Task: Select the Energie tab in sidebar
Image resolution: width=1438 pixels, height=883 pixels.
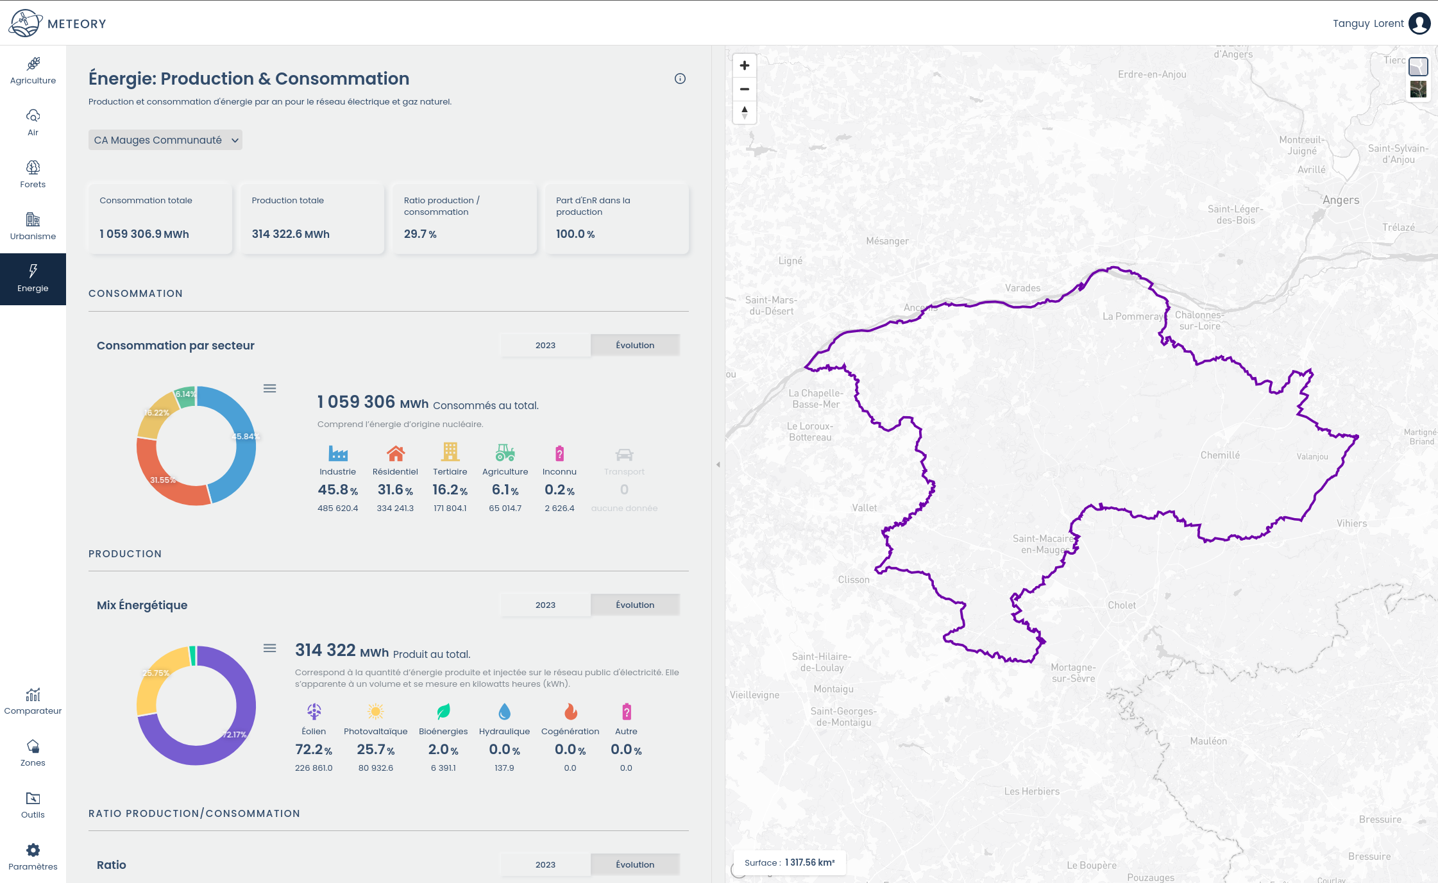Action: coord(33,279)
